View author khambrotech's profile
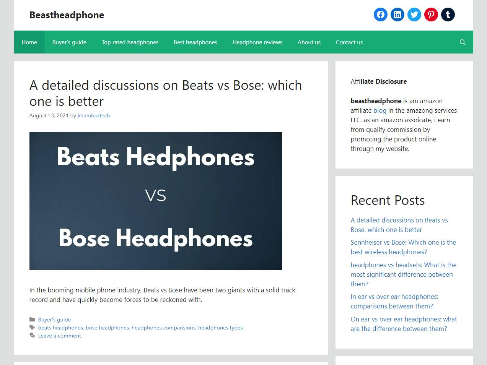Viewport: 487px width, 365px height. pos(94,115)
